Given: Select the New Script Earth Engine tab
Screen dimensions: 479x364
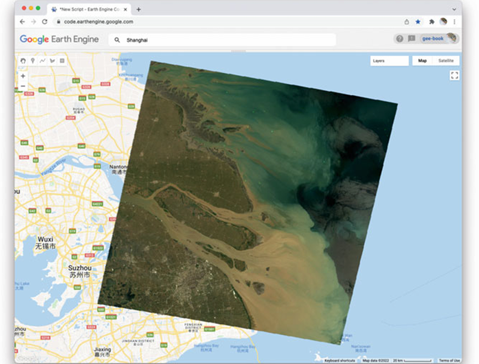Looking at the screenshot, I should coord(89,9).
